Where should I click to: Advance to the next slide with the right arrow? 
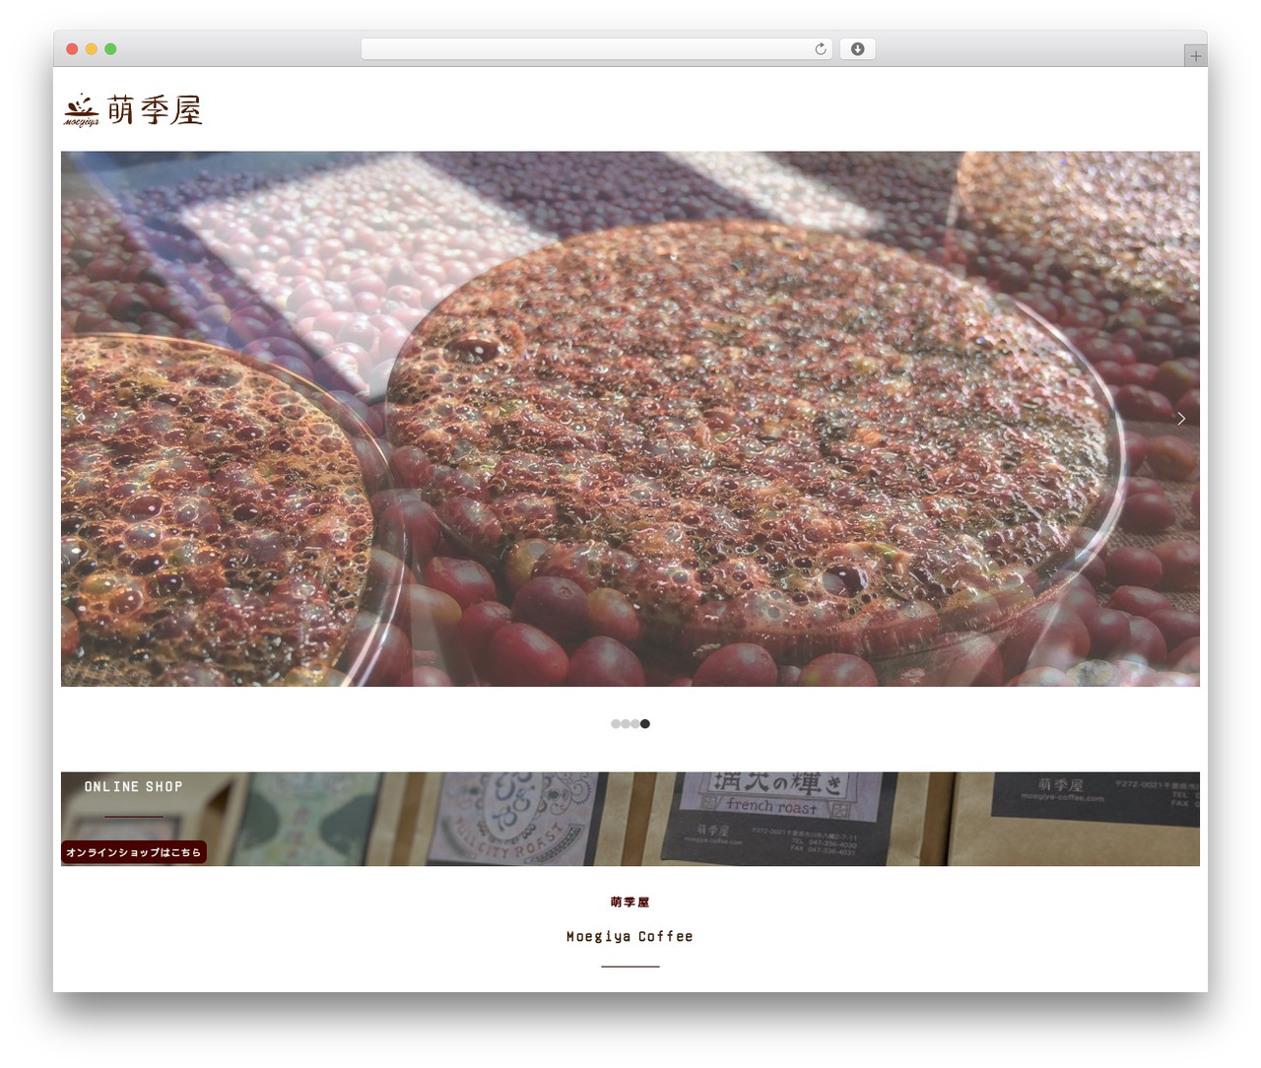[1180, 419]
